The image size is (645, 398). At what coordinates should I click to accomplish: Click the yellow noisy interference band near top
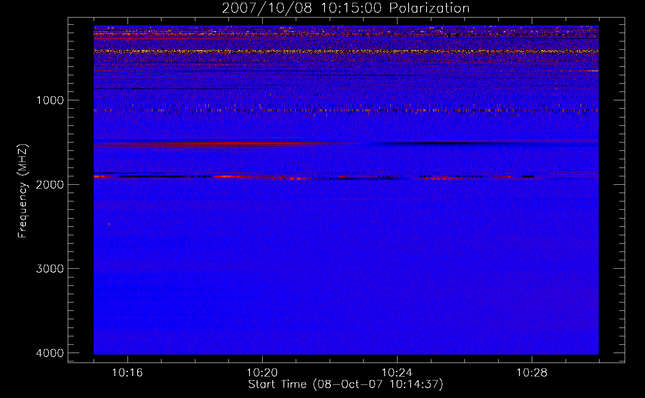click(x=346, y=51)
